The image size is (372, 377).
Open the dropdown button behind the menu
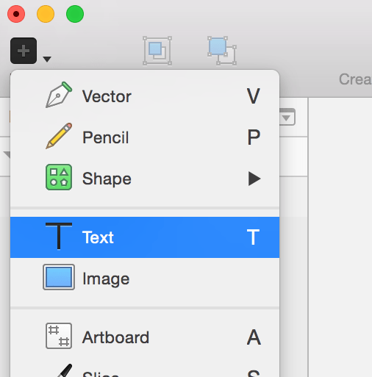pos(287,118)
